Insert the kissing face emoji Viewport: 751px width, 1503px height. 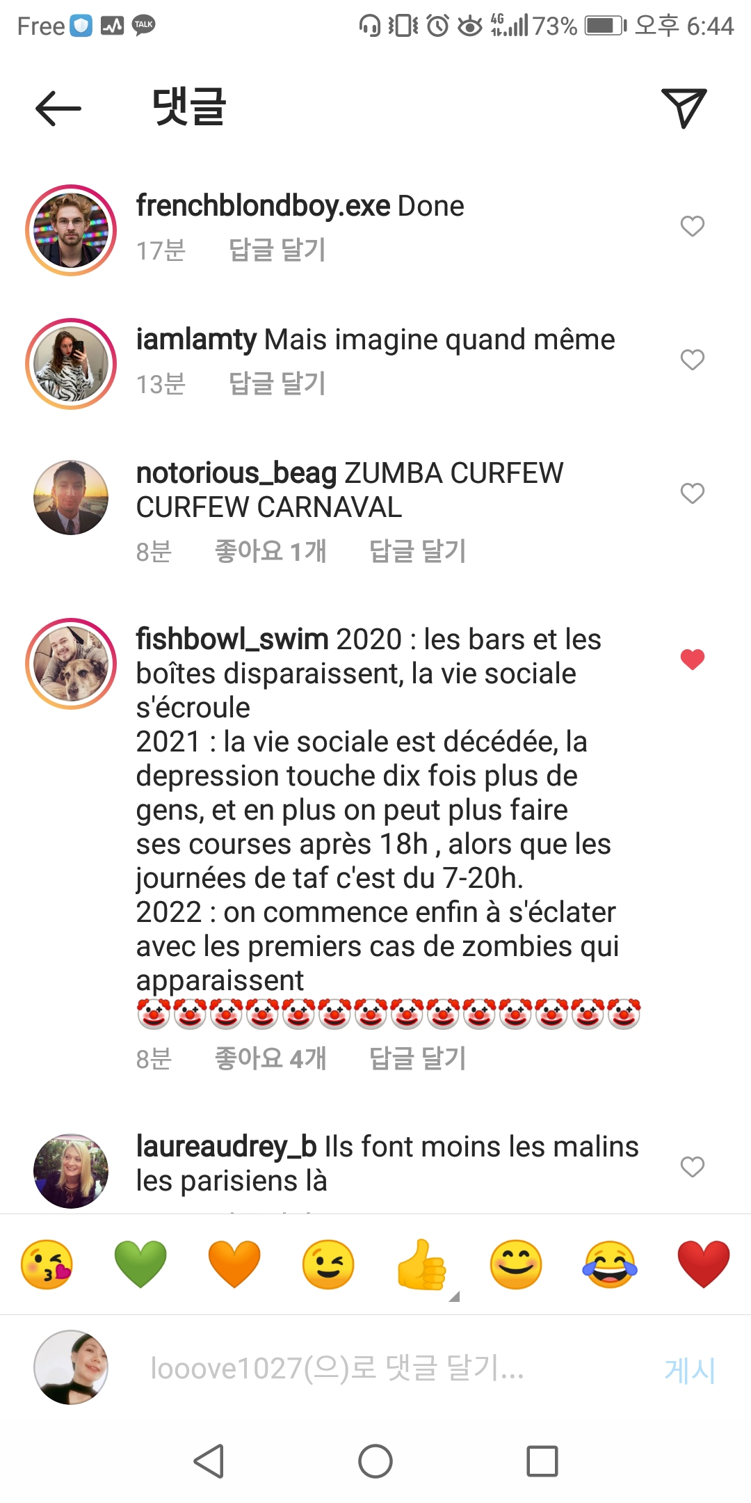click(x=47, y=1264)
